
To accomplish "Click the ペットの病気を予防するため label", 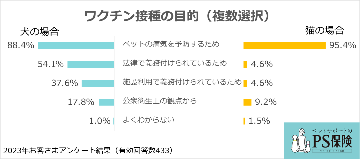I will tap(171, 44).
